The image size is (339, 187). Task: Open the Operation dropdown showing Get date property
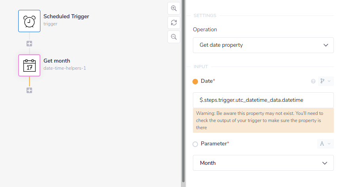[263, 45]
